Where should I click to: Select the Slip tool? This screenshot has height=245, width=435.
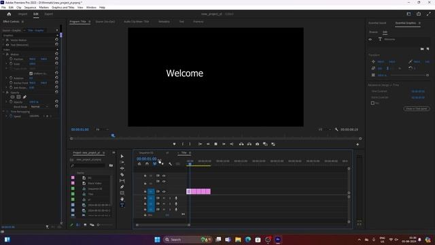[122, 181]
